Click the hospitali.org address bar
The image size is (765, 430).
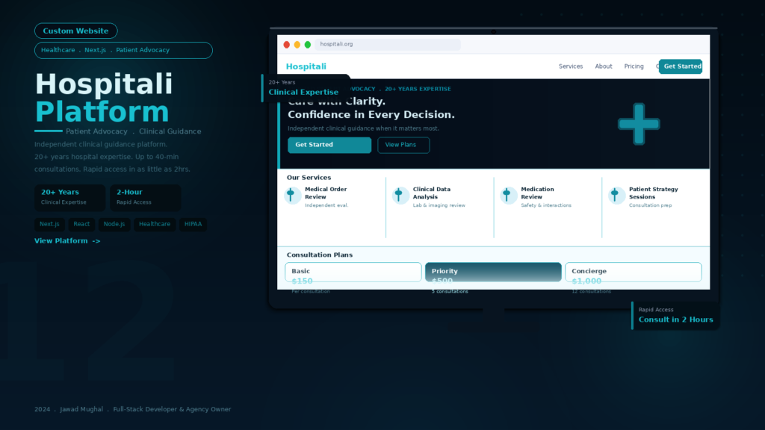388,44
